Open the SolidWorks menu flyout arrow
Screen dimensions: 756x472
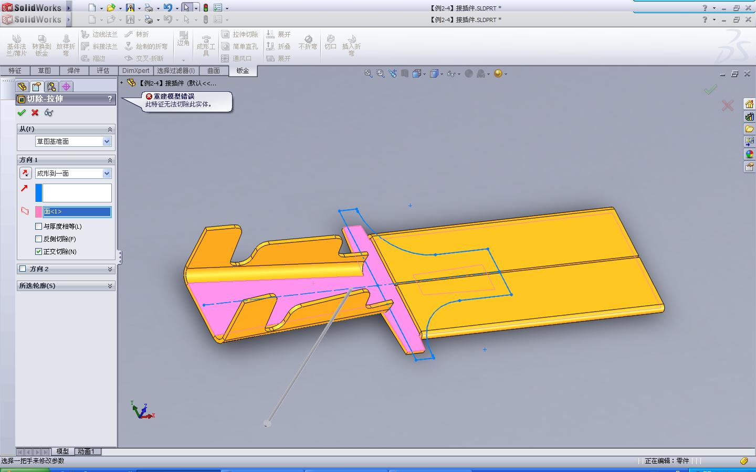click(x=69, y=8)
